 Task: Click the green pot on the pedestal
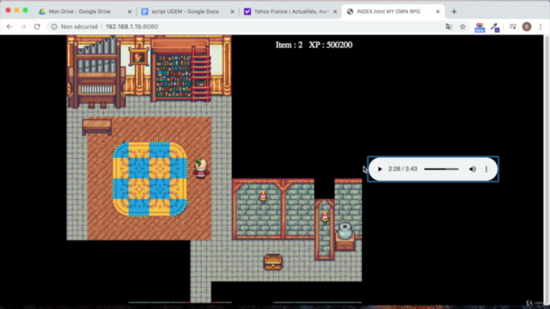click(x=345, y=231)
